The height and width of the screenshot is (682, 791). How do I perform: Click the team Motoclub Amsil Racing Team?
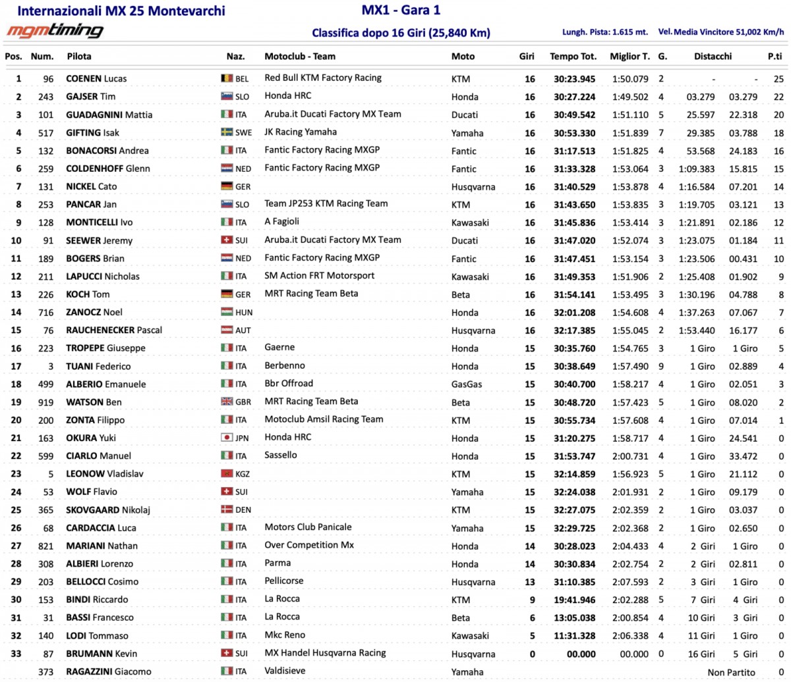324,419
